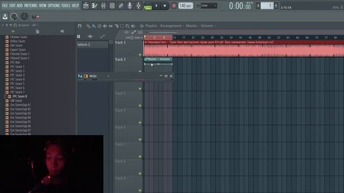Open the piano roll view icon
344x193 pixels.
[x=95, y=6]
